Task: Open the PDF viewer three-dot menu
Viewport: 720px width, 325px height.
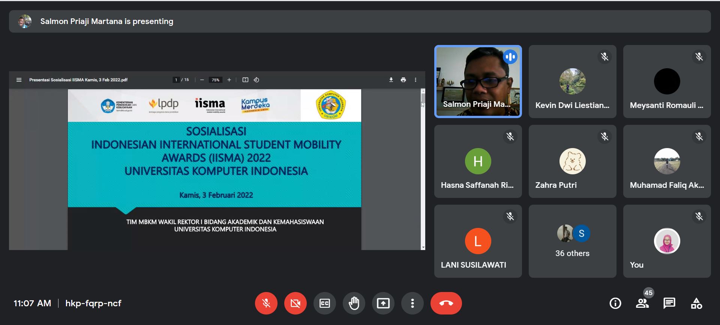Action: 415,80
